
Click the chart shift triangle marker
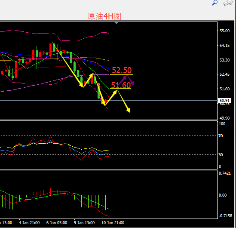[x=116, y=23]
